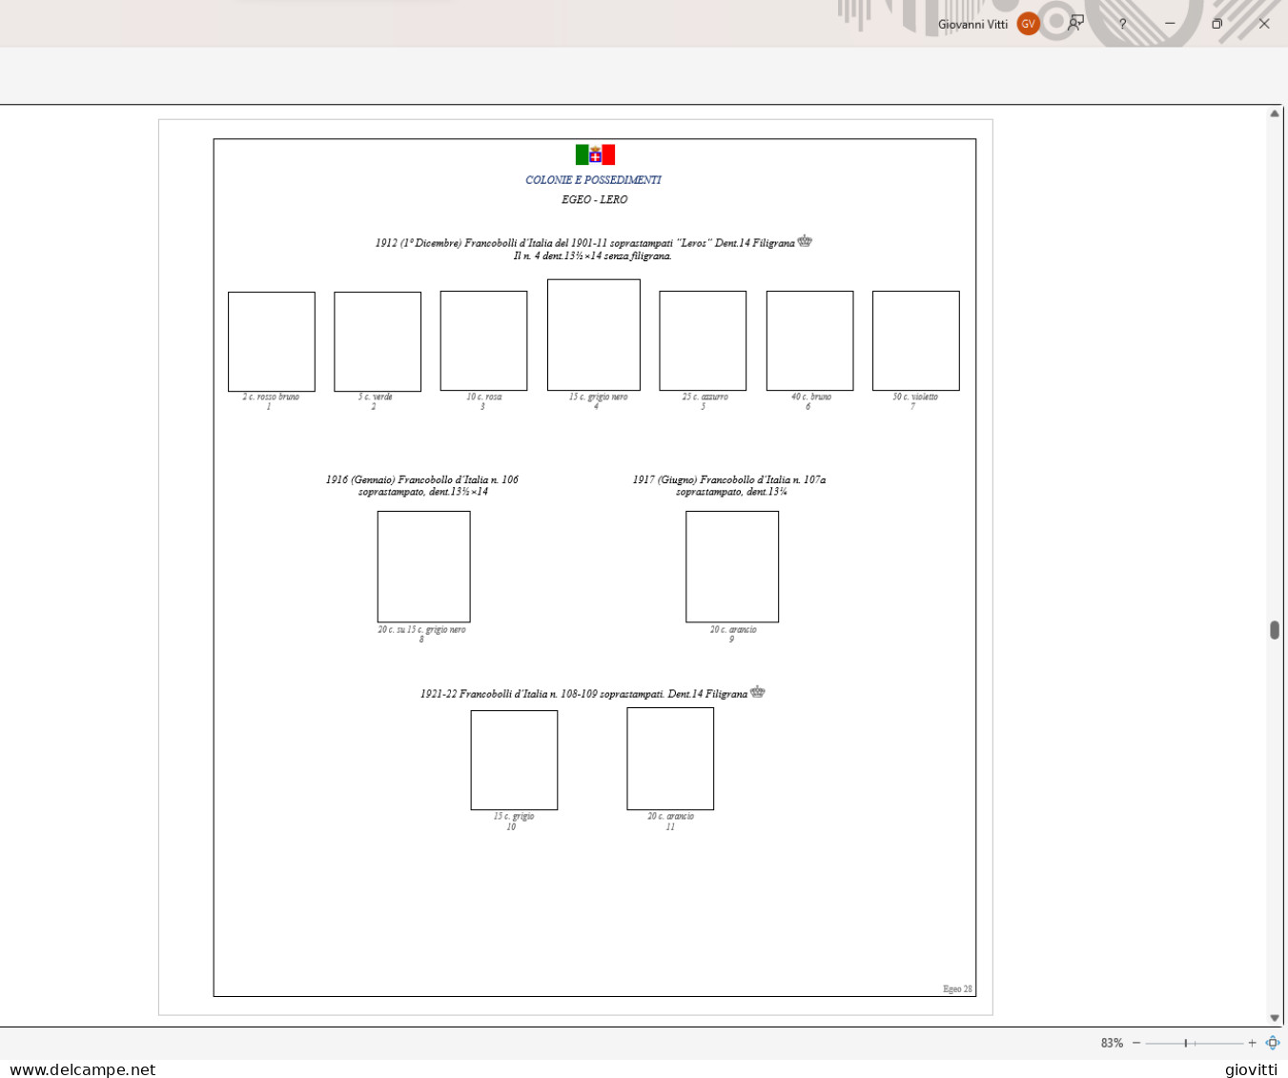Viewport: 1288px width, 1078px height.
Task: Click stamp box for '2 c. rosso bruno'
Action: point(272,341)
